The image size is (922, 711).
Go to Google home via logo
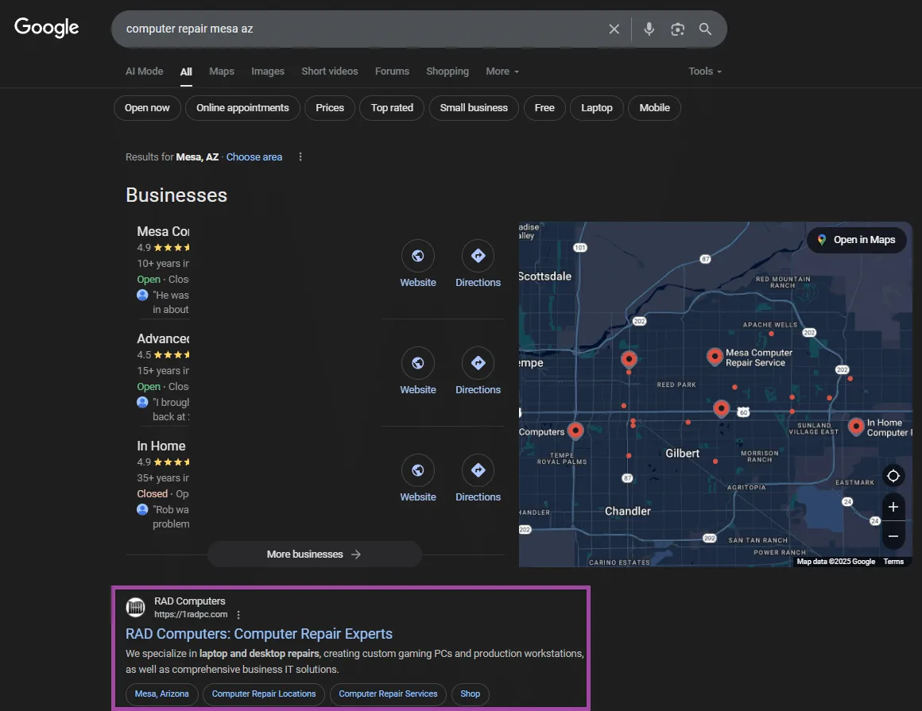(46, 27)
